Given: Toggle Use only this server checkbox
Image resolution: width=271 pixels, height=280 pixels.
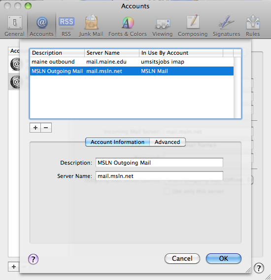Looking at the screenshot, I should pos(167,191).
